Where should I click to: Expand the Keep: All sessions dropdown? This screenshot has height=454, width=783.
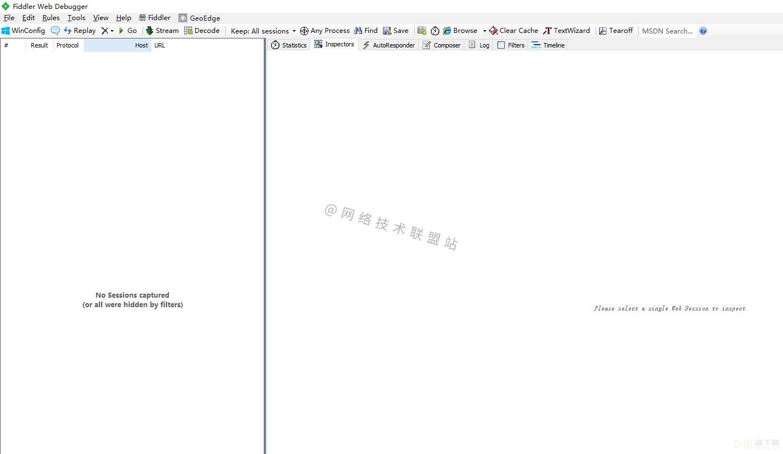(x=263, y=31)
